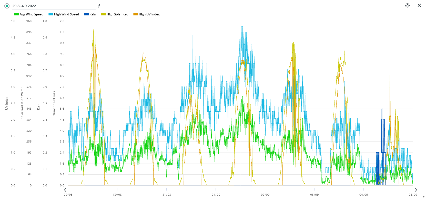Click the green Avg Wind Speed swatch

17,14
